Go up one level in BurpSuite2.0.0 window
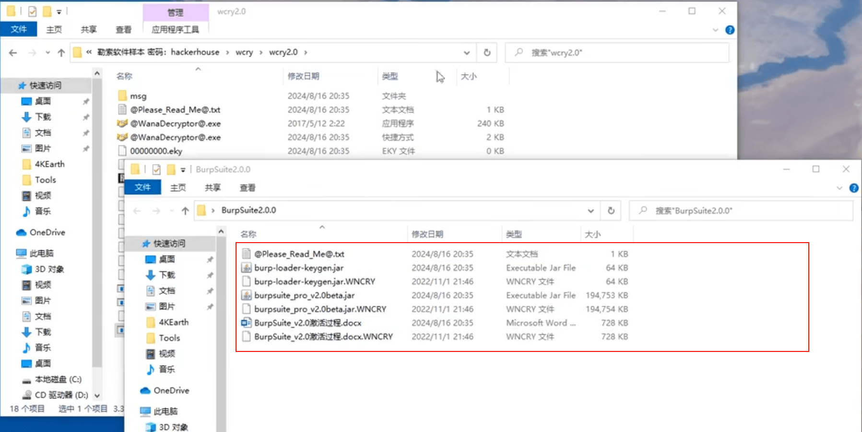 tap(185, 211)
